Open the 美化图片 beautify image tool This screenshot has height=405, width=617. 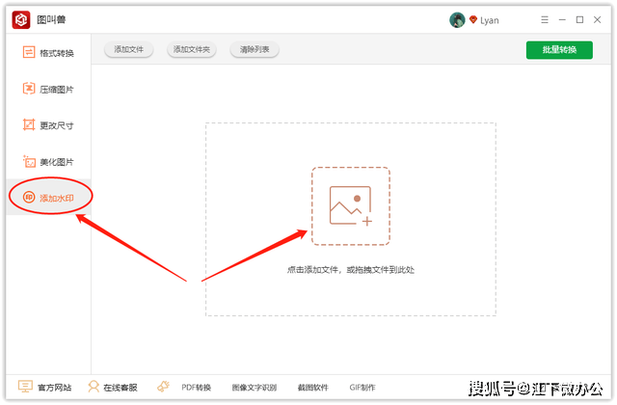tap(48, 161)
